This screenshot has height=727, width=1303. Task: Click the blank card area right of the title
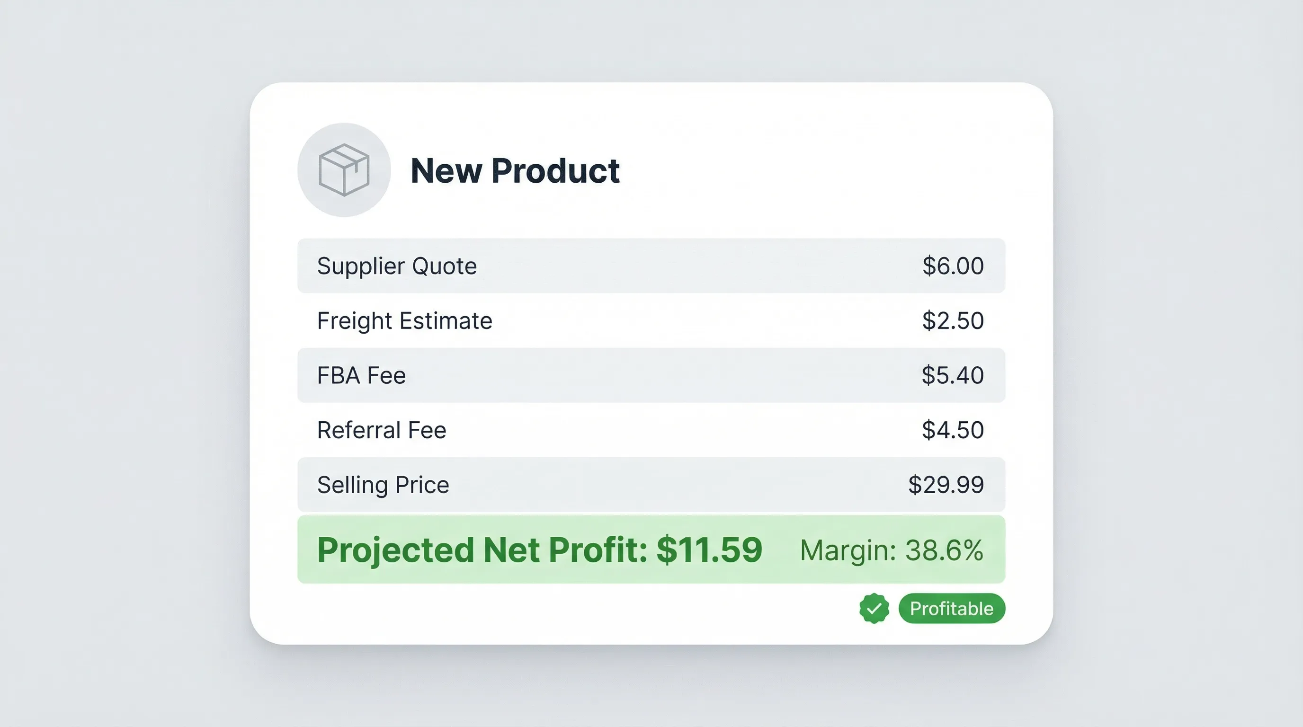click(835, 170)
